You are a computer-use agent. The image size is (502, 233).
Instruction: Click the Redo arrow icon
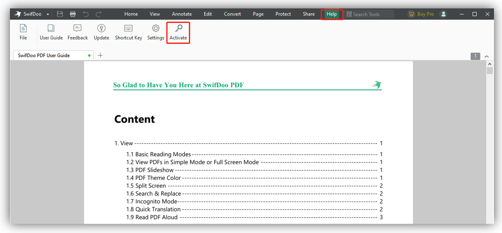pos(99,14)
